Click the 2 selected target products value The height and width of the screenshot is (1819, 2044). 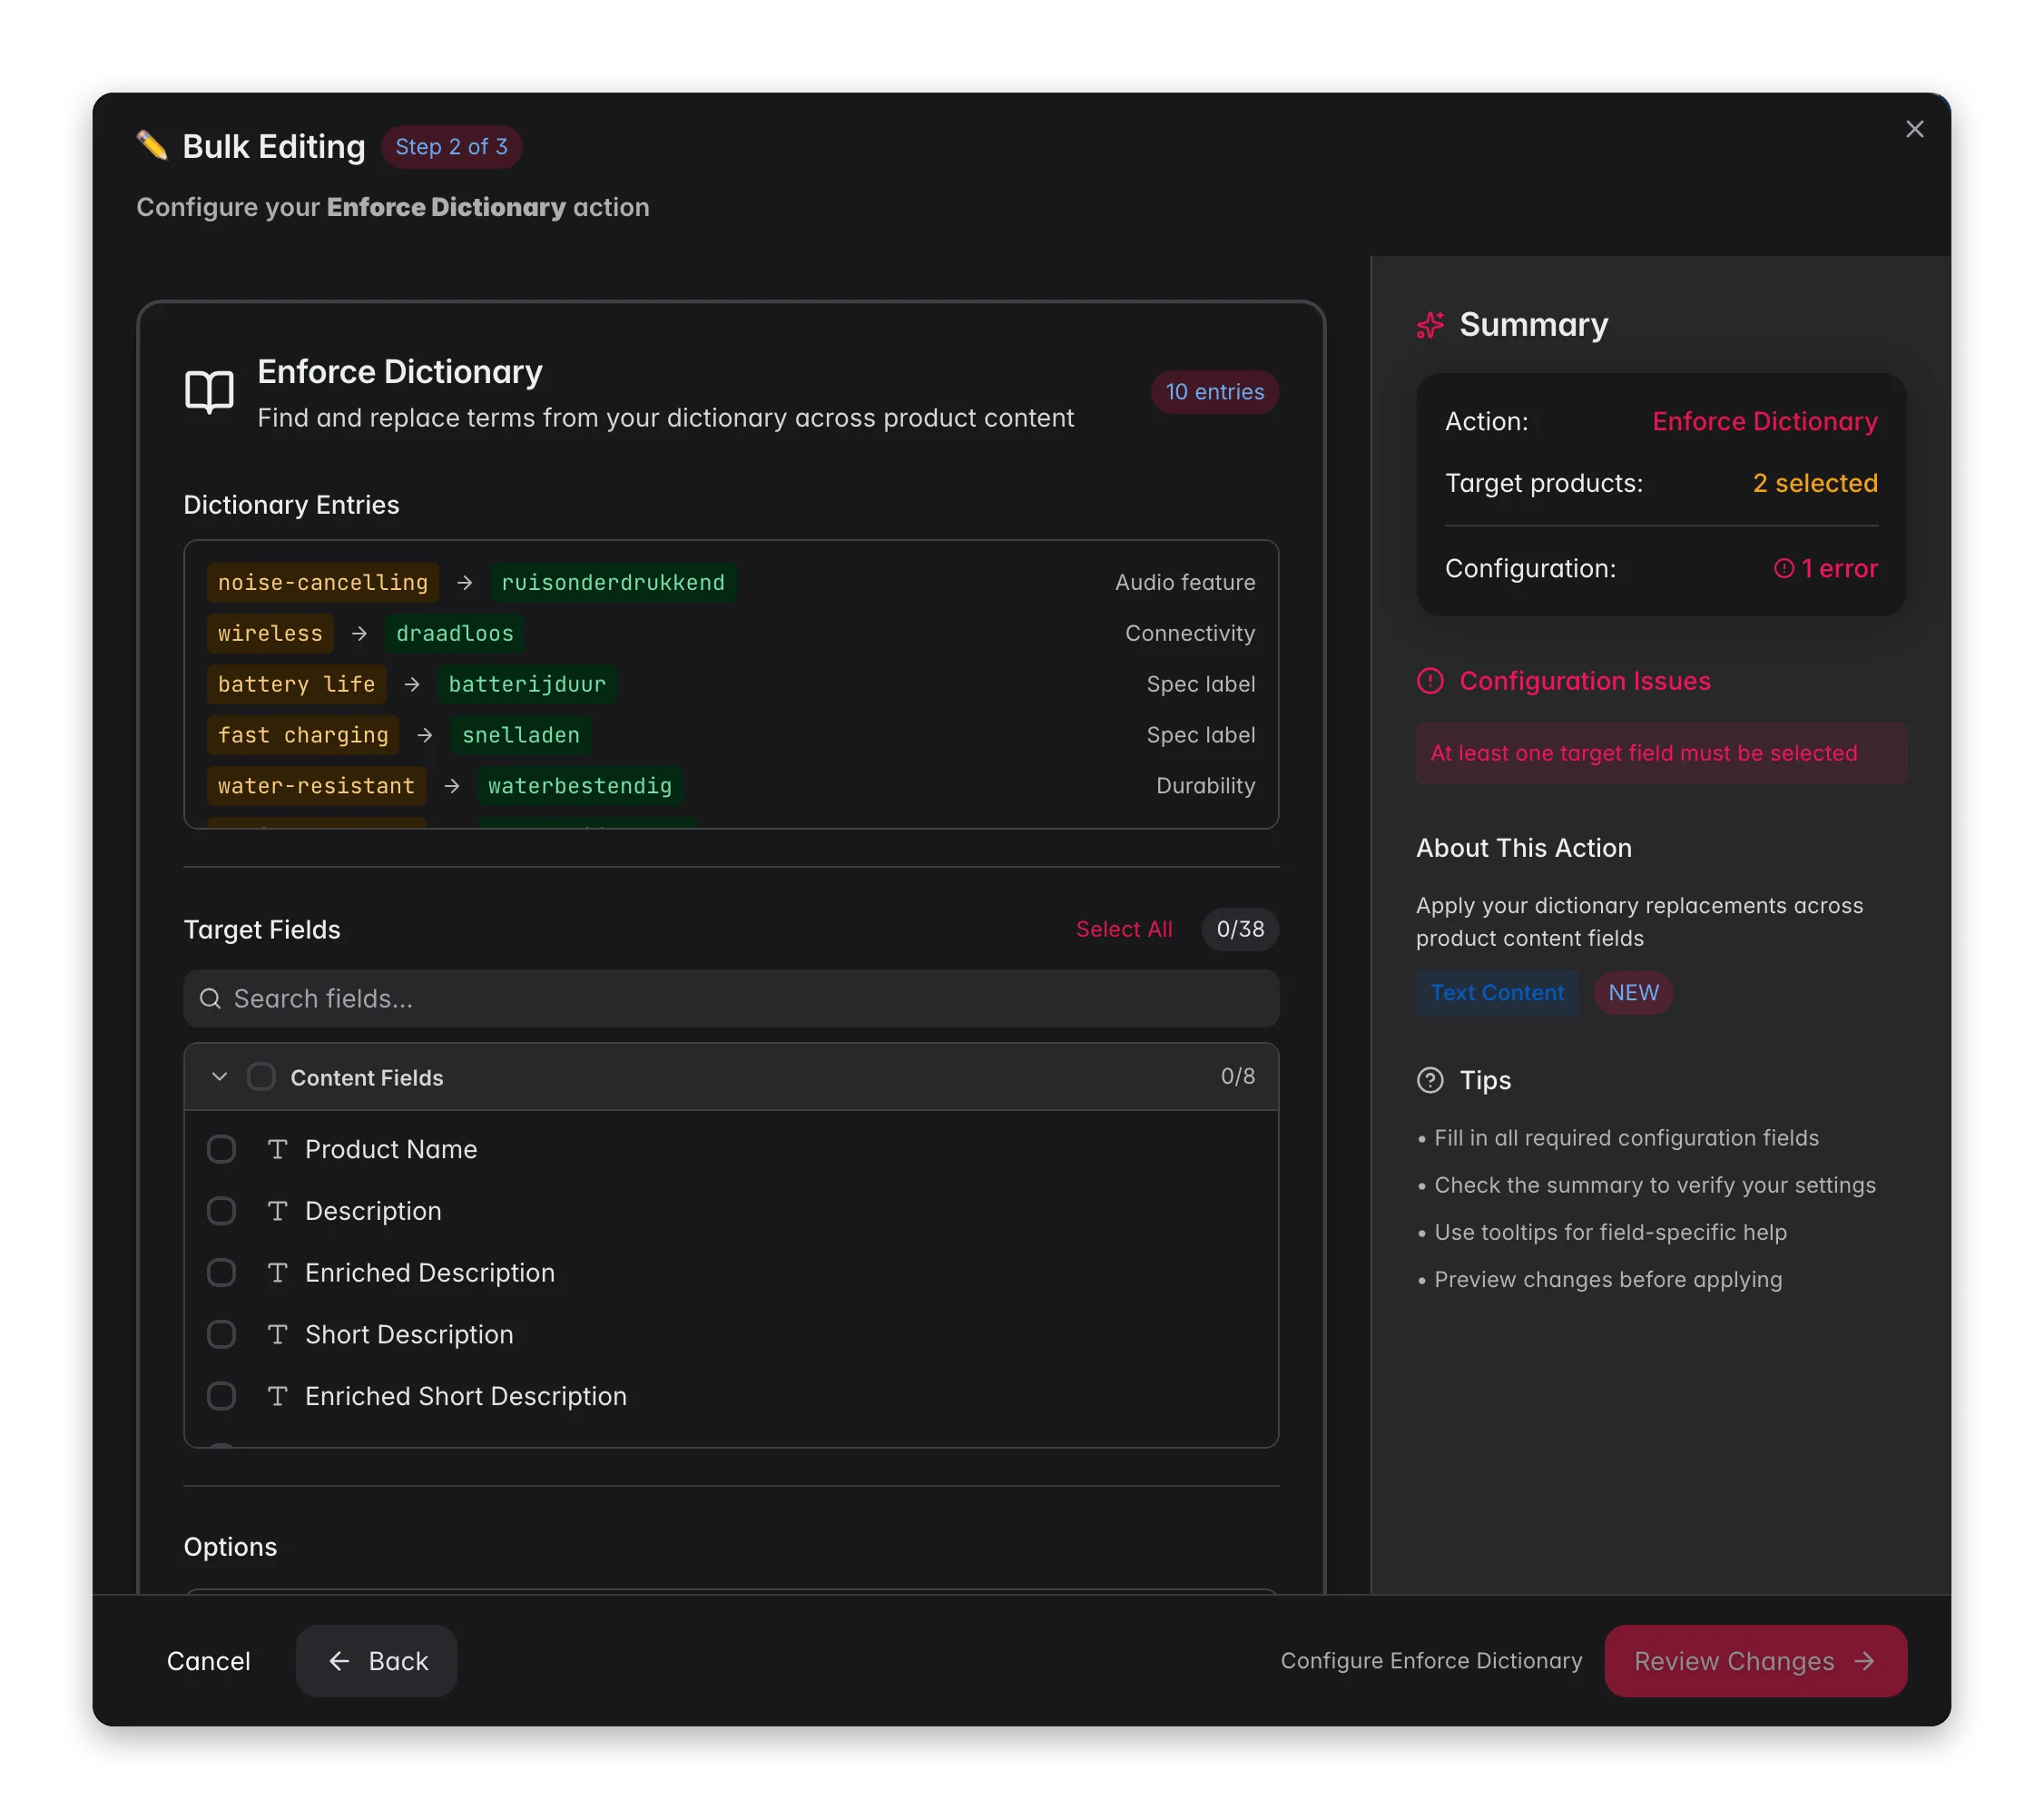[x=1815, y=483]
